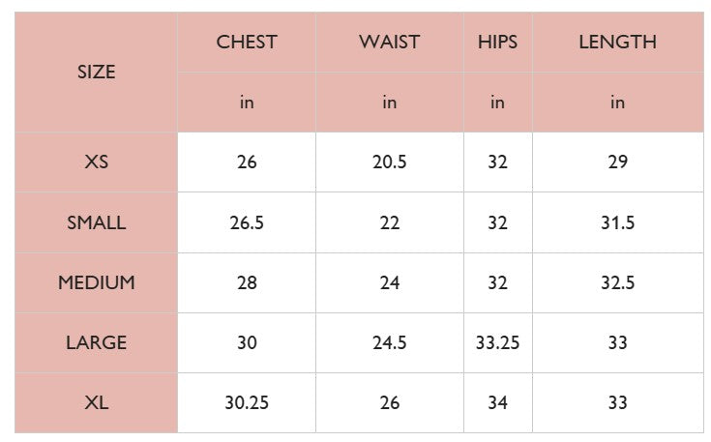Click the 26.5 chest value
711x442 pixels.
247,222
